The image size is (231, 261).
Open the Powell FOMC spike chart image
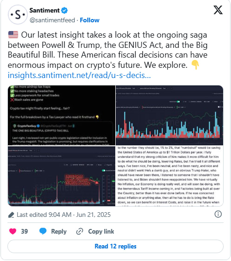61,176
